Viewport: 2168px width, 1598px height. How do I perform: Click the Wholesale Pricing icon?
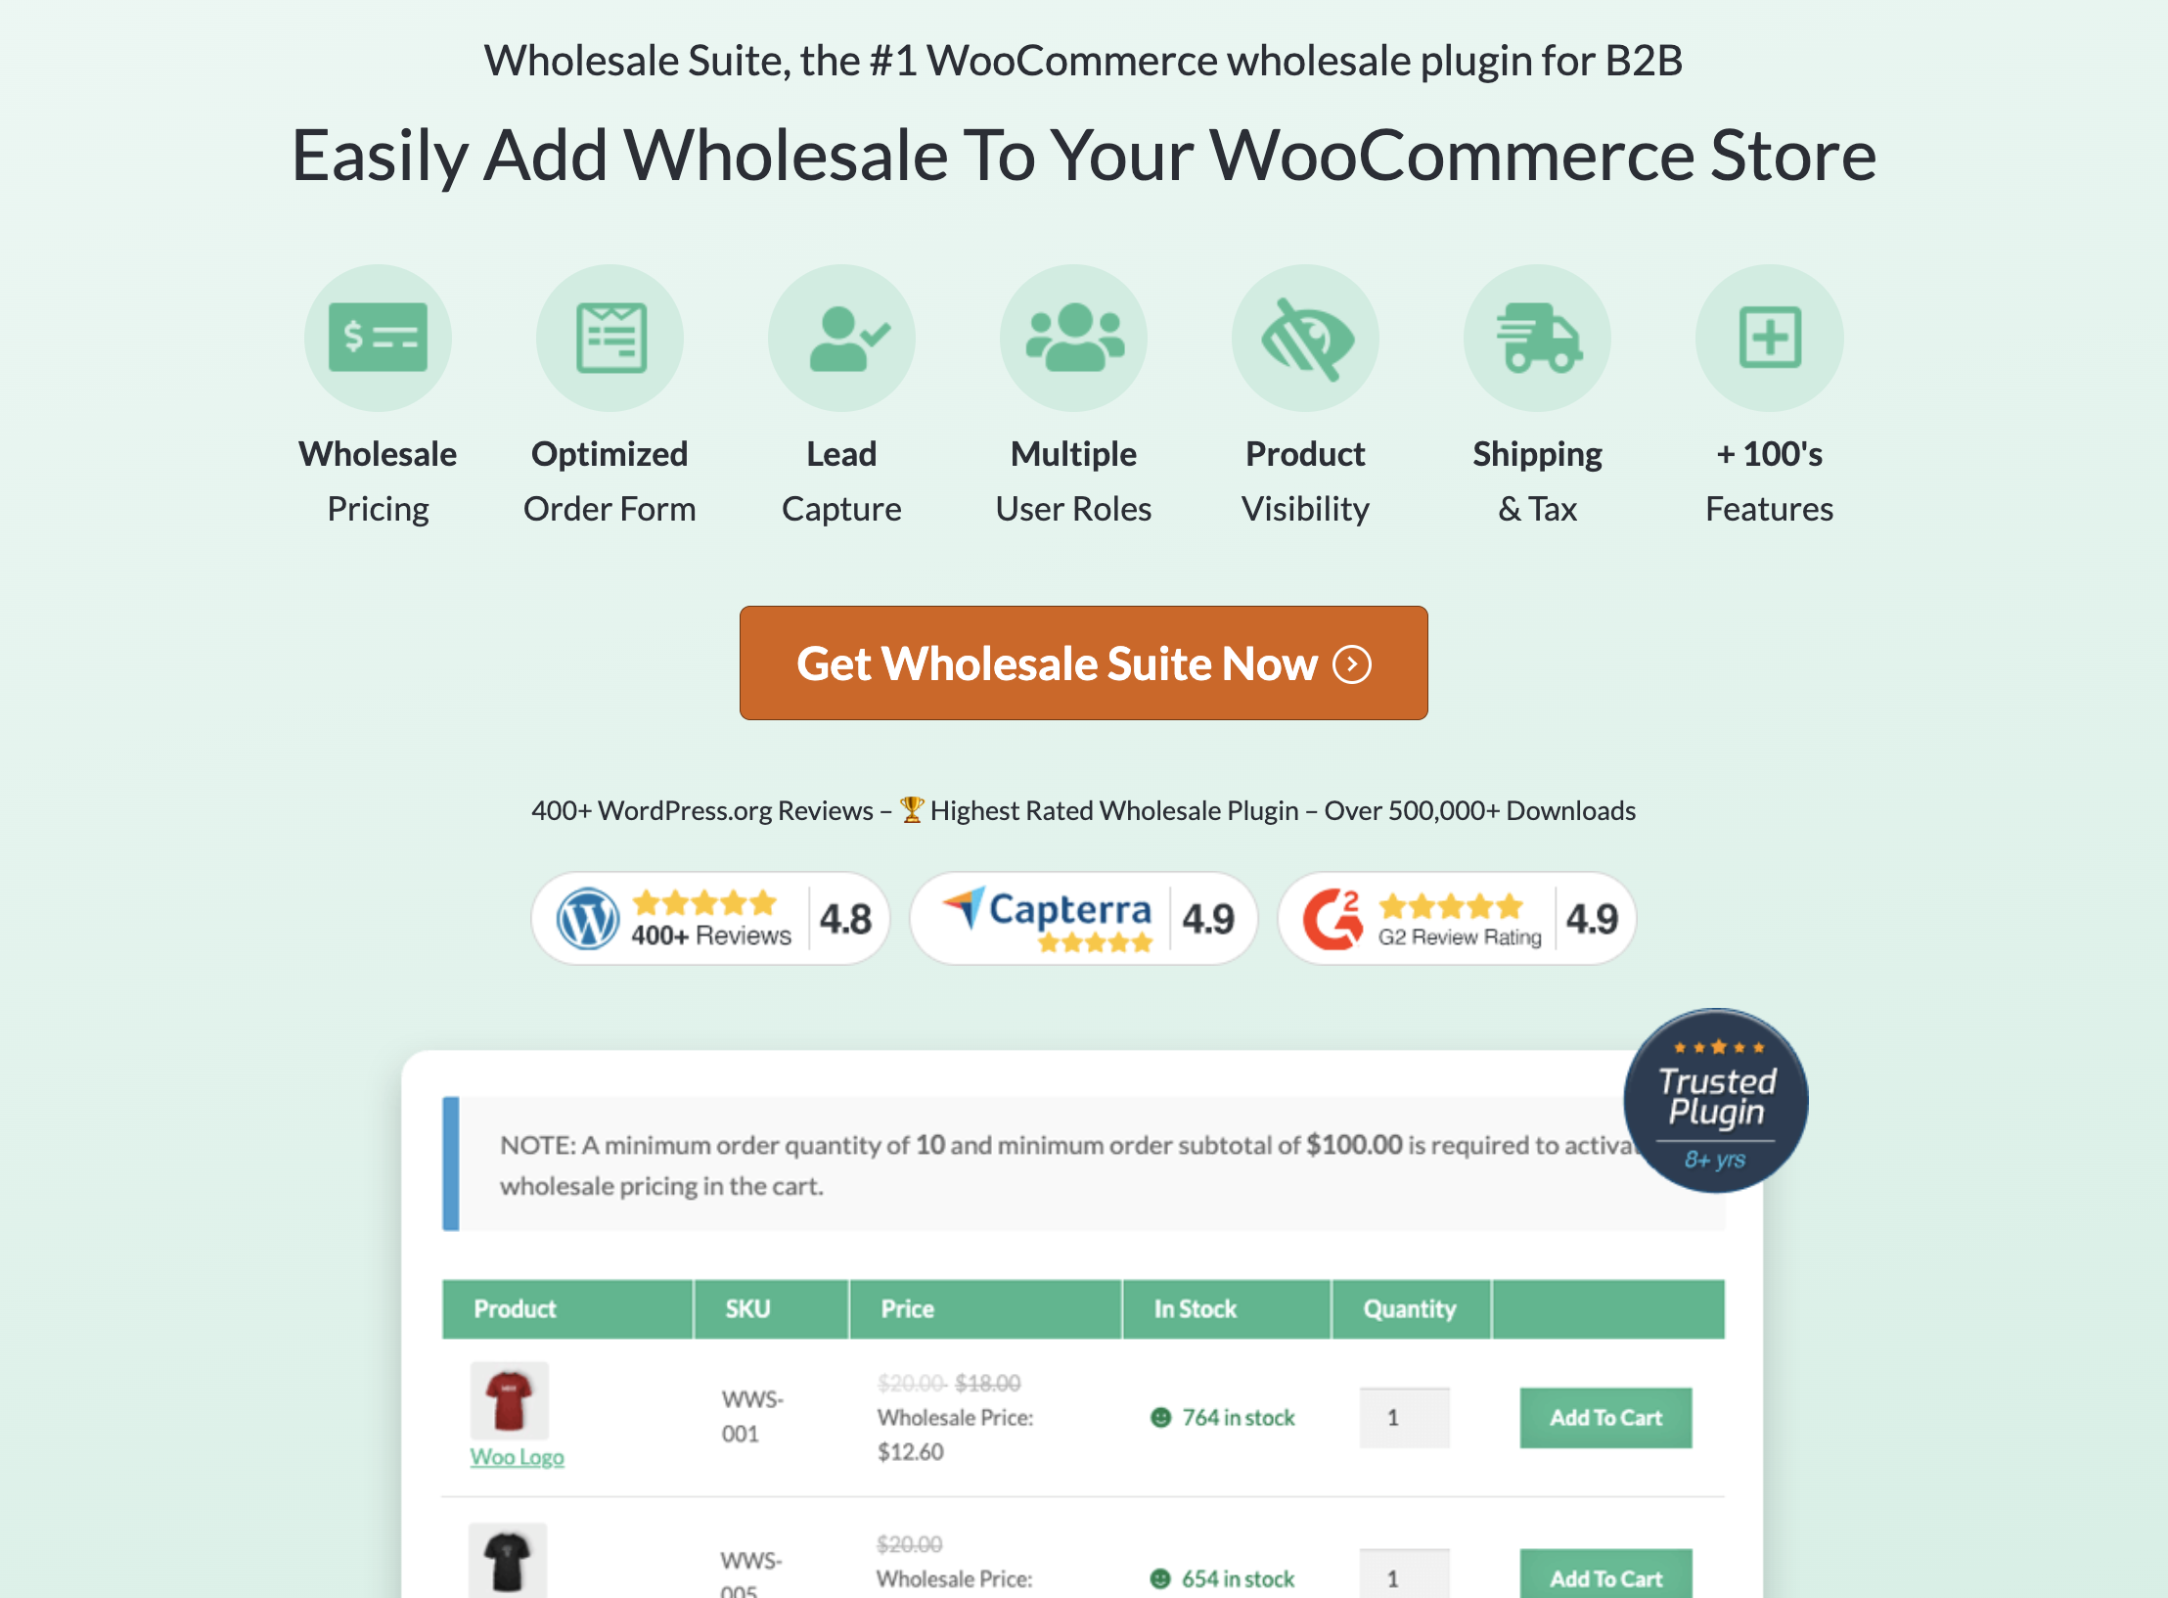tap(379, 337)
